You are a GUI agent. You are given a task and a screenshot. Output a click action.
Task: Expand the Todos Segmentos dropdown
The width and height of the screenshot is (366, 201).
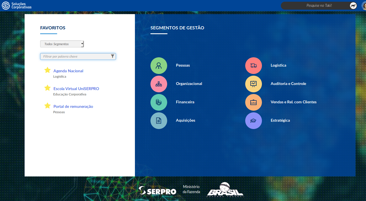pyautogui.click(x=62, y=44)
